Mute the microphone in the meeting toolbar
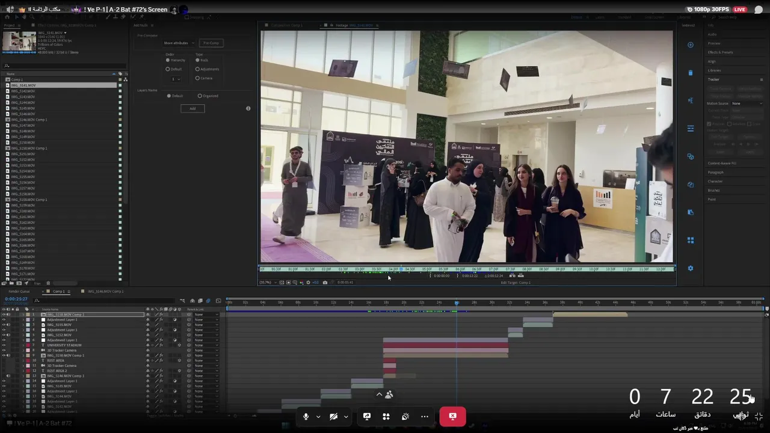Viewport: 770px width, 433px height. click(x=306, y=416)
